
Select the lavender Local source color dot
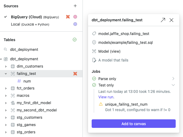pyautogui.click(x=75, y=24)
